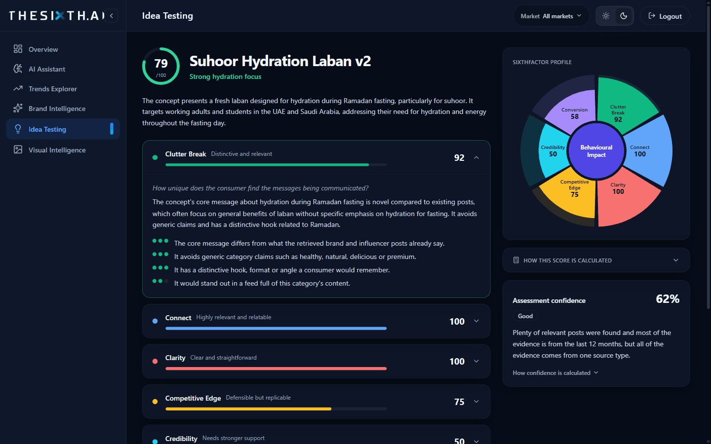Click the calculator icon beside score calculation
The width and height of the screenshot is (711, 444).
point(516,260)
